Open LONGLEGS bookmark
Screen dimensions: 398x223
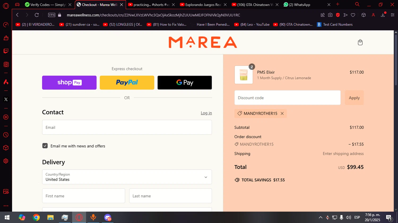coord(123,24)
